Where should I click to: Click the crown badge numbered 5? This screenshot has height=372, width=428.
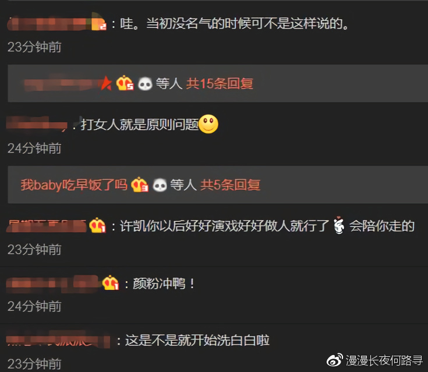point(125,83)
